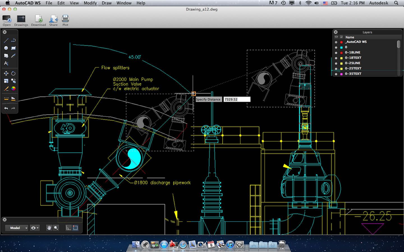The height and width of the screenshot is (252, 404).
Task: Click the Redo arrow
Action: (x=13, y=108)
